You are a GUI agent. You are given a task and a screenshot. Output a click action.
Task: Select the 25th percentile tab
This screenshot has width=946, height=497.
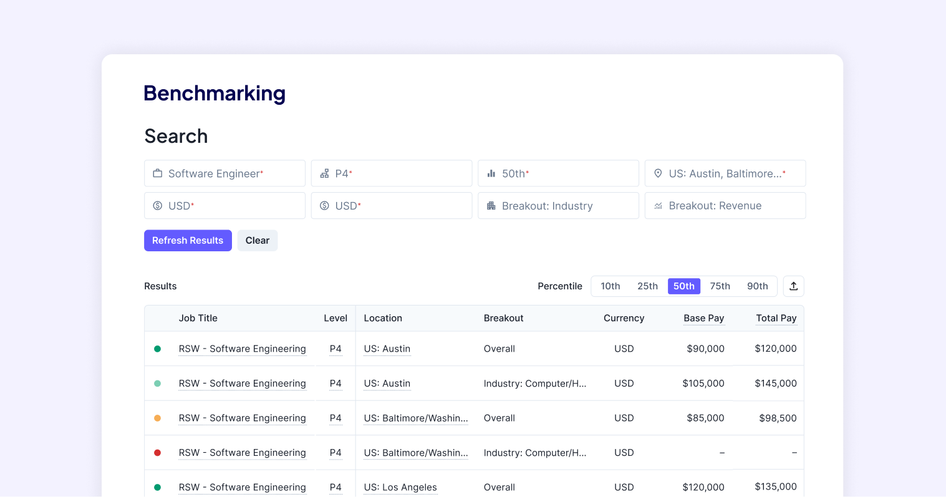click(647, 286)
